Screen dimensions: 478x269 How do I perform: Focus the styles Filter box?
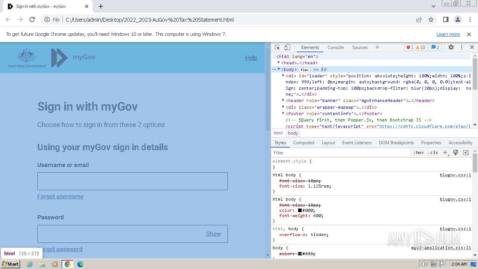[x=341, y=152]
